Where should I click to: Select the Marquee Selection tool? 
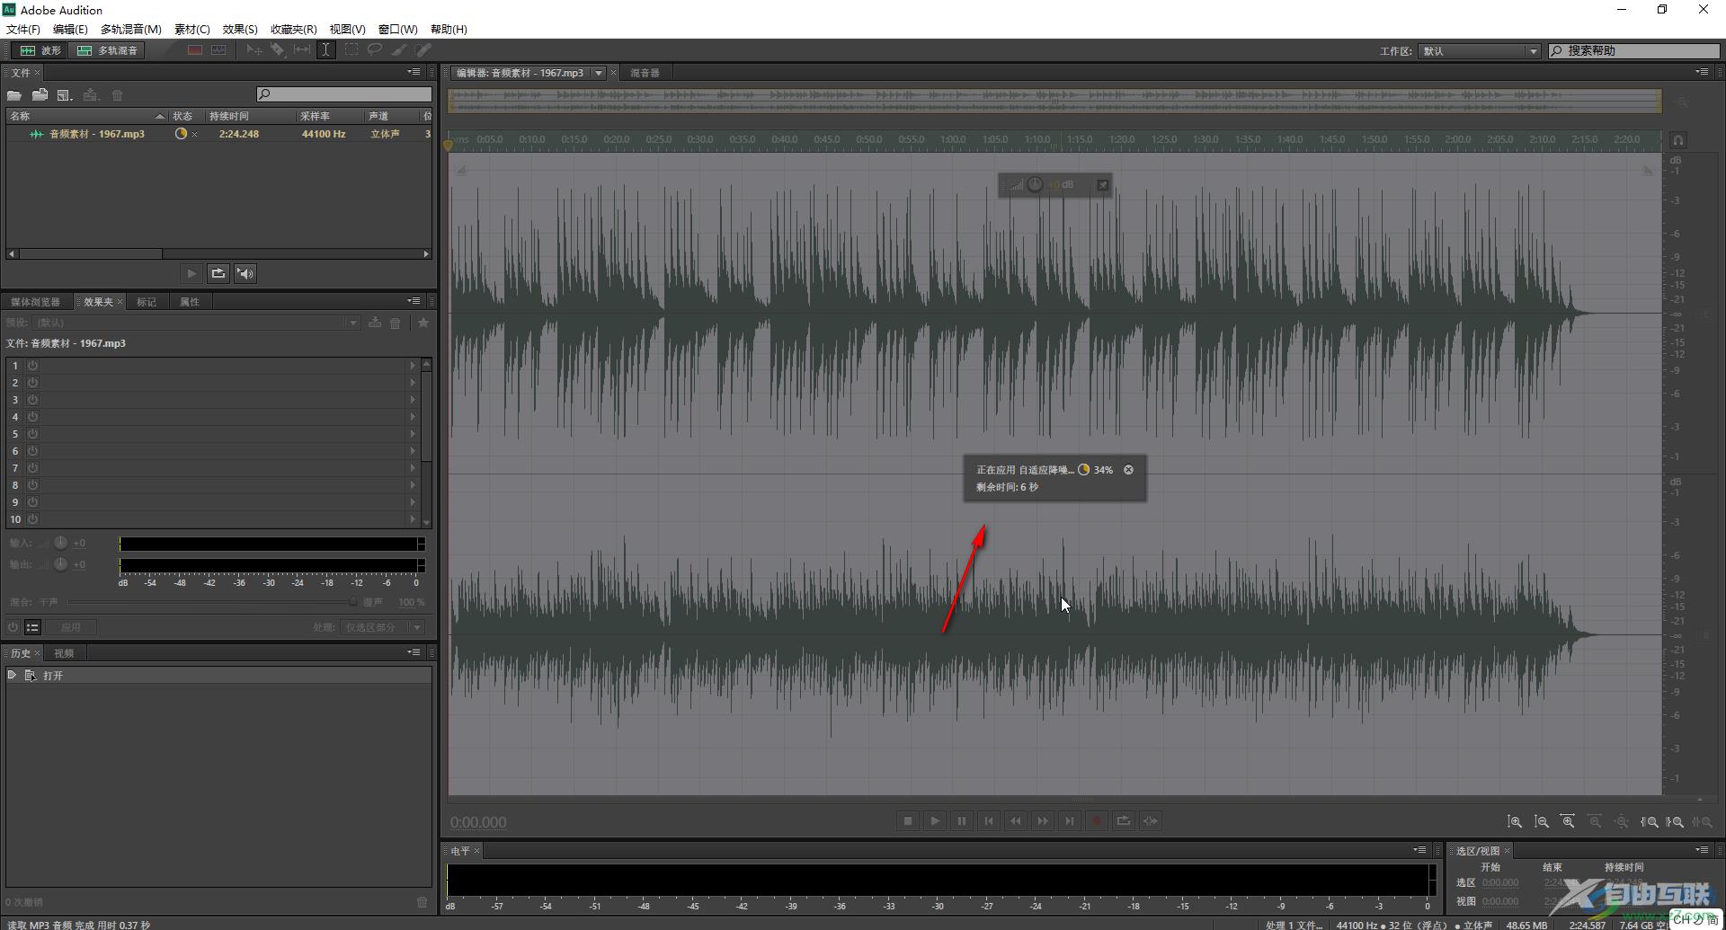click(351, 50)
